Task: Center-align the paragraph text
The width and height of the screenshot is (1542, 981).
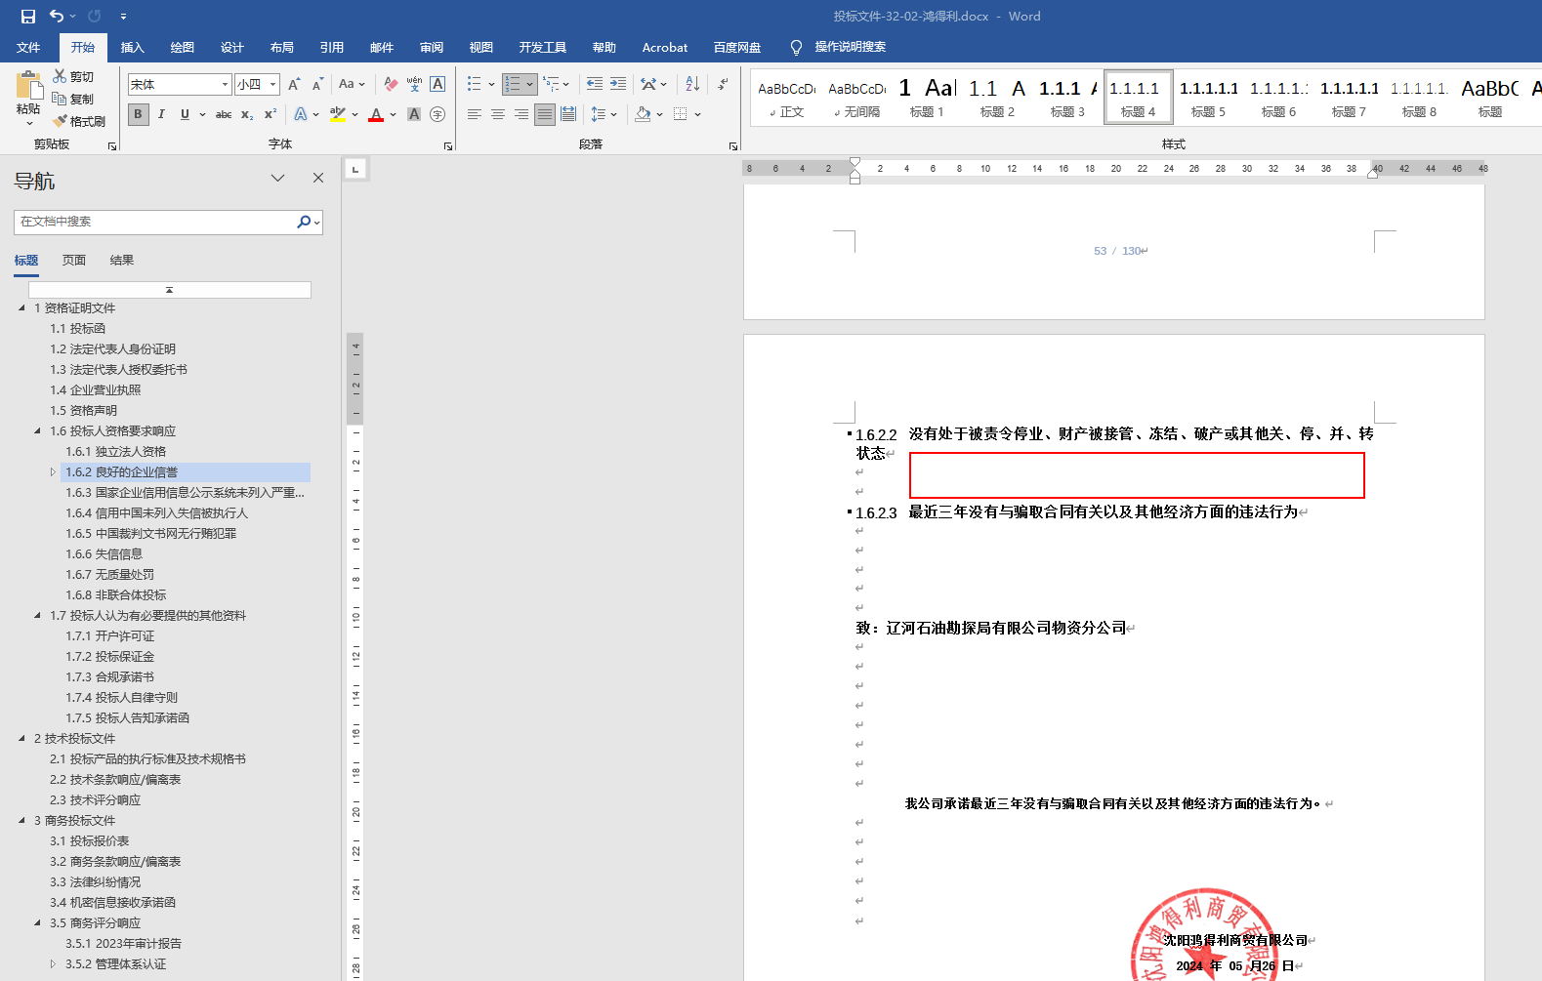Action: coord(498,114)
